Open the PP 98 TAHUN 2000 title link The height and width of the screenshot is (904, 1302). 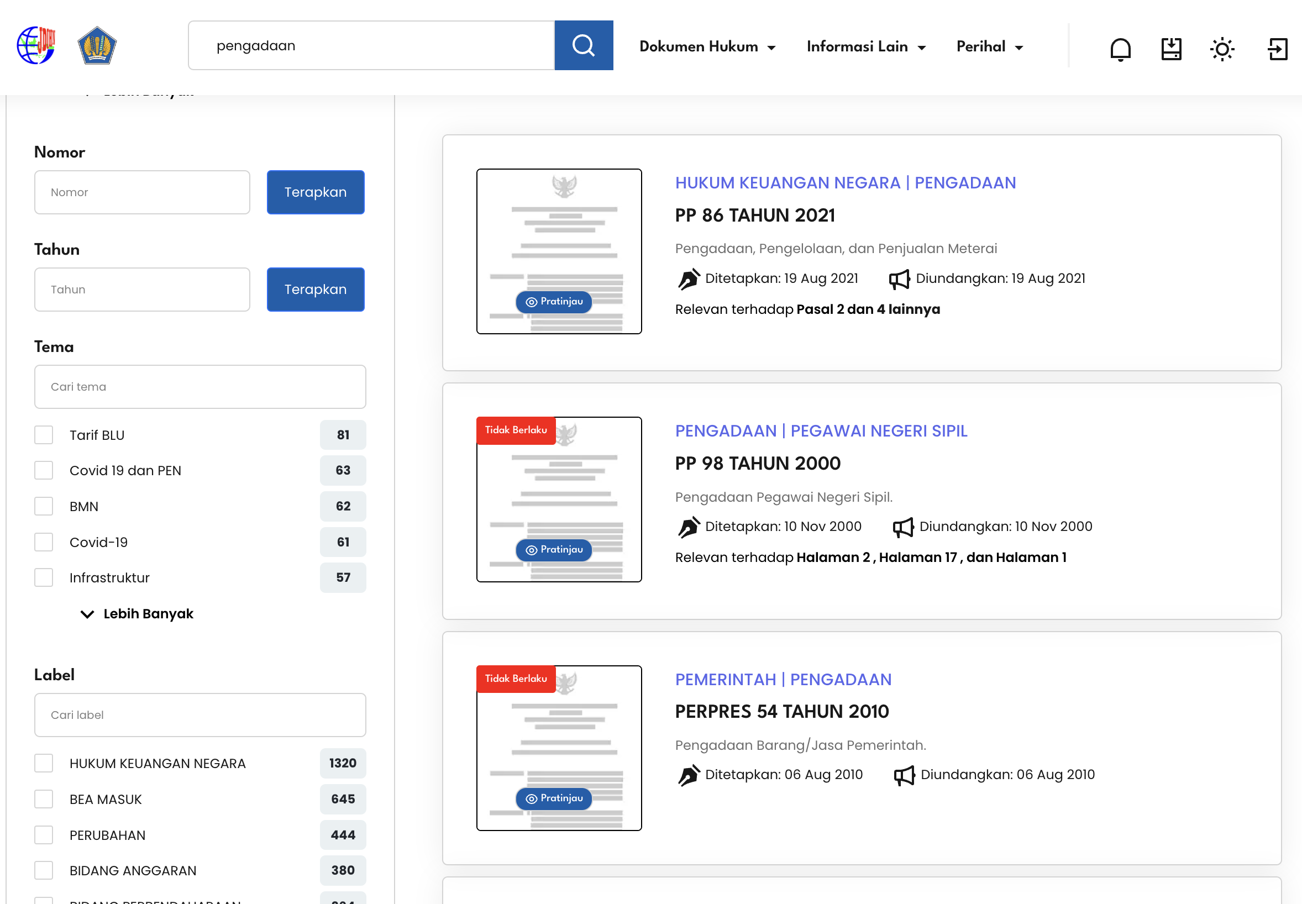point(757,464)
